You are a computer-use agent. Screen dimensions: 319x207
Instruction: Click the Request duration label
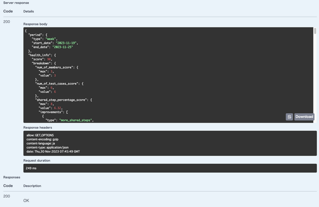pos(38,160)
